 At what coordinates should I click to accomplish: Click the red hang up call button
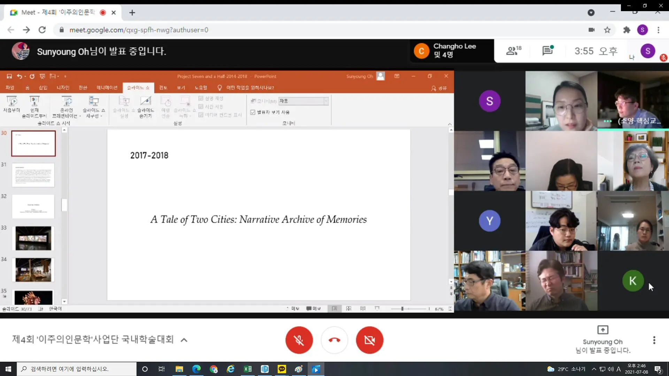coord(334,340)
